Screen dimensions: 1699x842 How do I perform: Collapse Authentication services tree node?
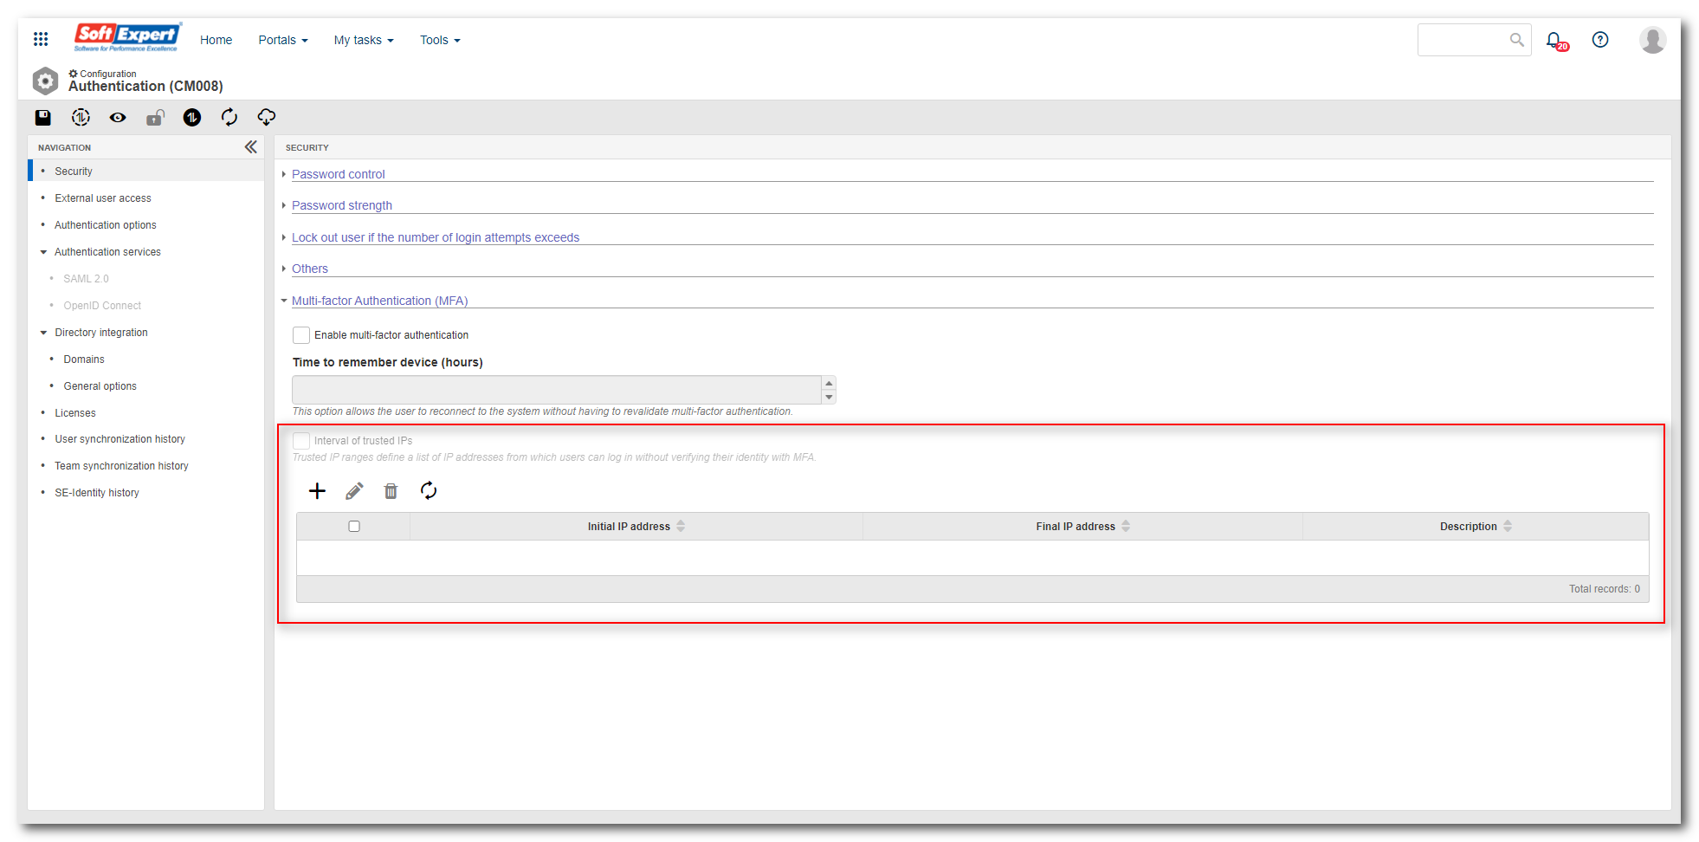click(x=43, y=252)
